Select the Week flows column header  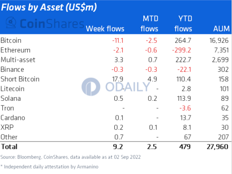pos(105,29)
